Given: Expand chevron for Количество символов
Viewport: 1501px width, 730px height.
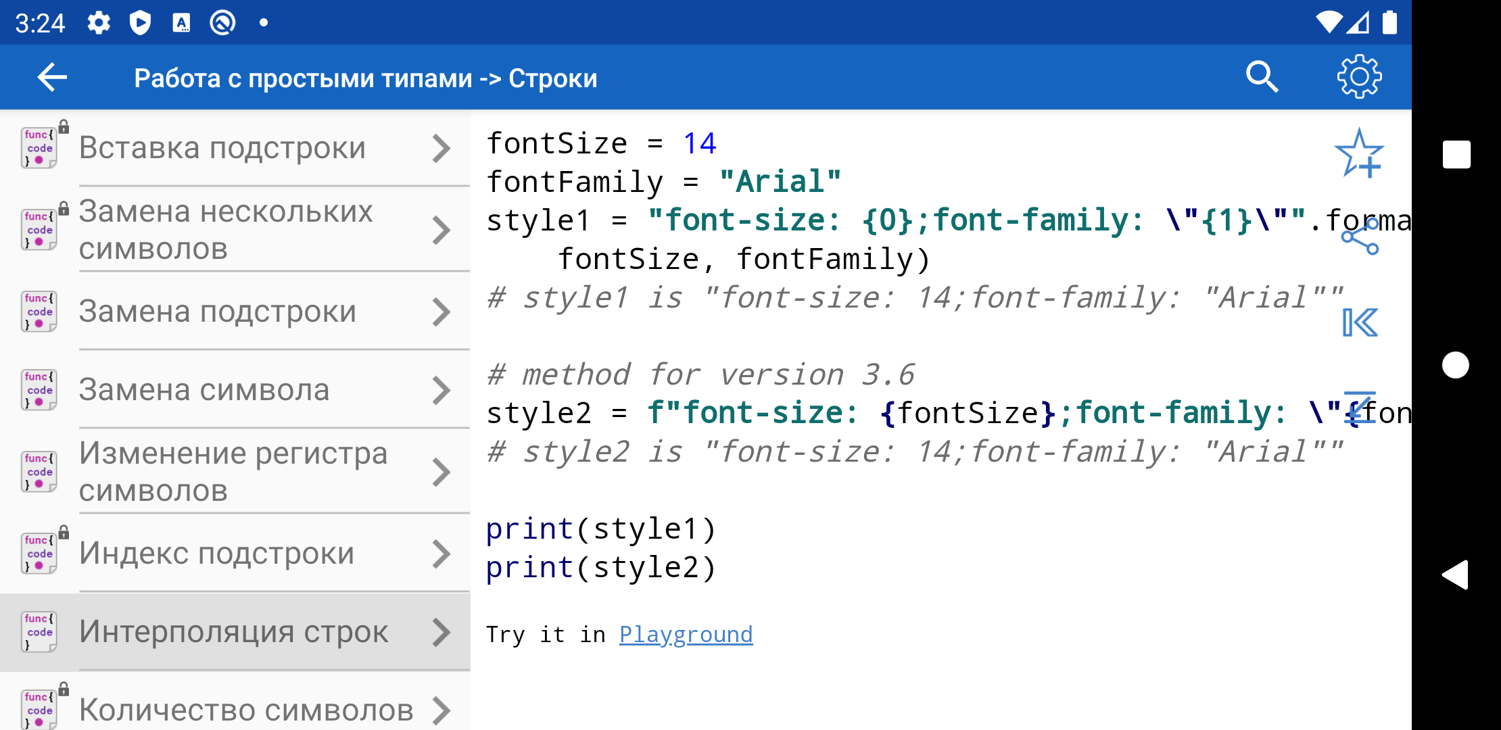Looking at the screenshot, I should pyautogui.click(x=441, y=710).
